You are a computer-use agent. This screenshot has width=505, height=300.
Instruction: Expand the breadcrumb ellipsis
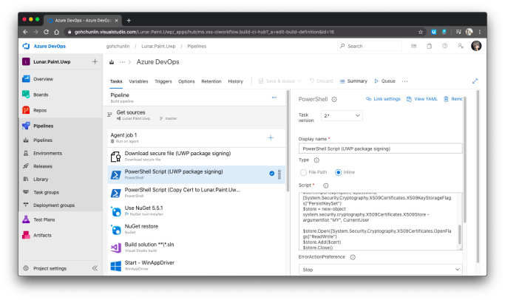[x=122, y=62]
